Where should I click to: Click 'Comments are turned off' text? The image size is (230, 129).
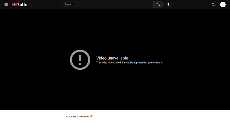tap(79, 116)
